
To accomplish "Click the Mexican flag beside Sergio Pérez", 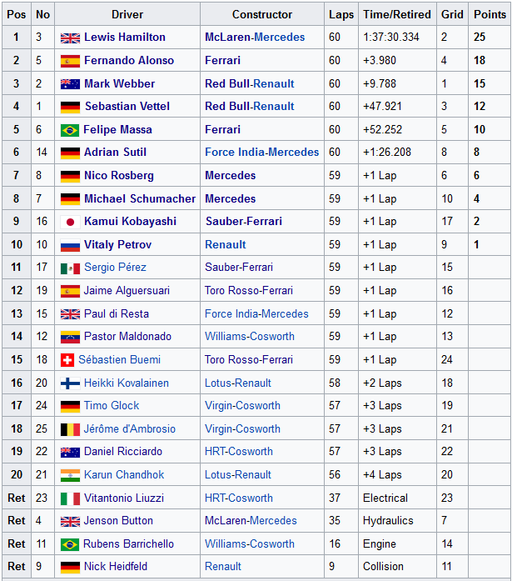I will click(70, 268).
